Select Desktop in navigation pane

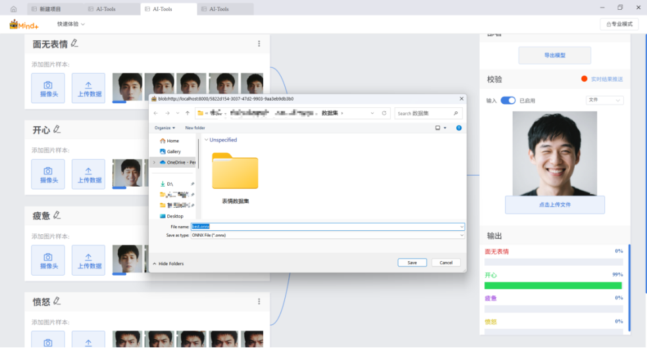coord(171,216)
